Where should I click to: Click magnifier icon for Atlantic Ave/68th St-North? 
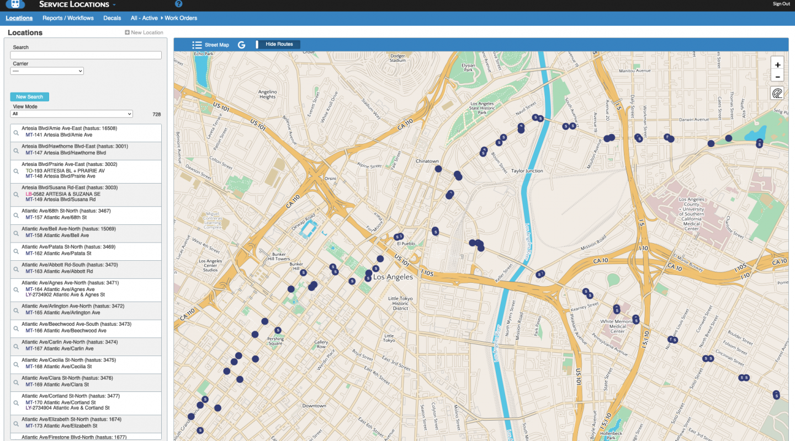(17, 216)
